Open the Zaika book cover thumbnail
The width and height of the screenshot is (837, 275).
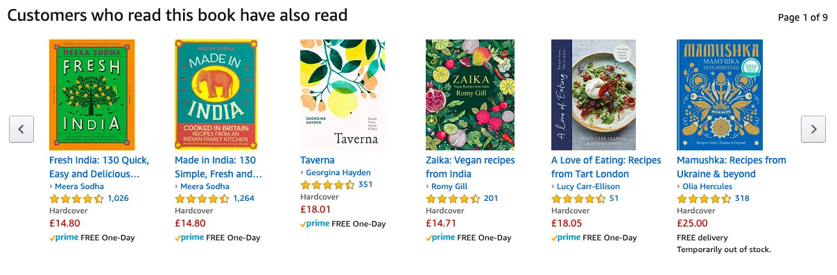pos(469,95)
